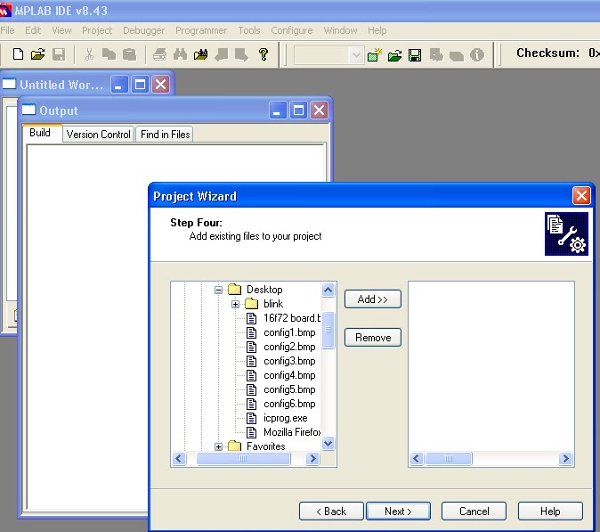The image size is (600, 532).
Task: Click the blink folder icon
Action: (251, 304)
